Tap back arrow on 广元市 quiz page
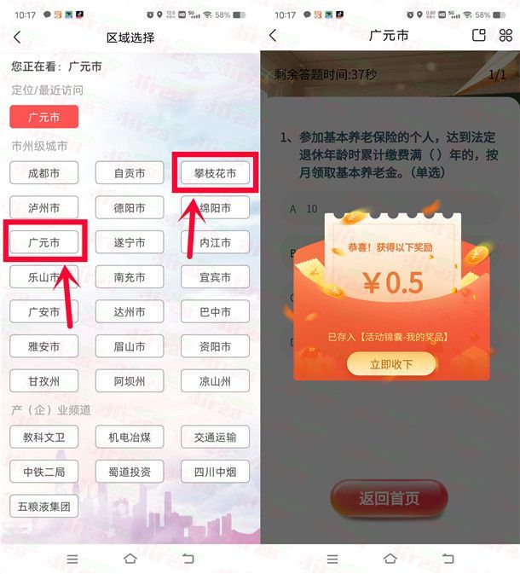This screenshot has height=574, width=520. click(273, 36)
